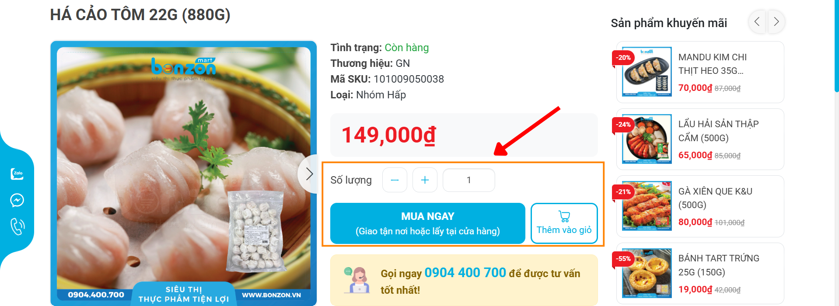
Task: Open Bánh Tart Trứng product thumbnail
Action: (647, 273)
